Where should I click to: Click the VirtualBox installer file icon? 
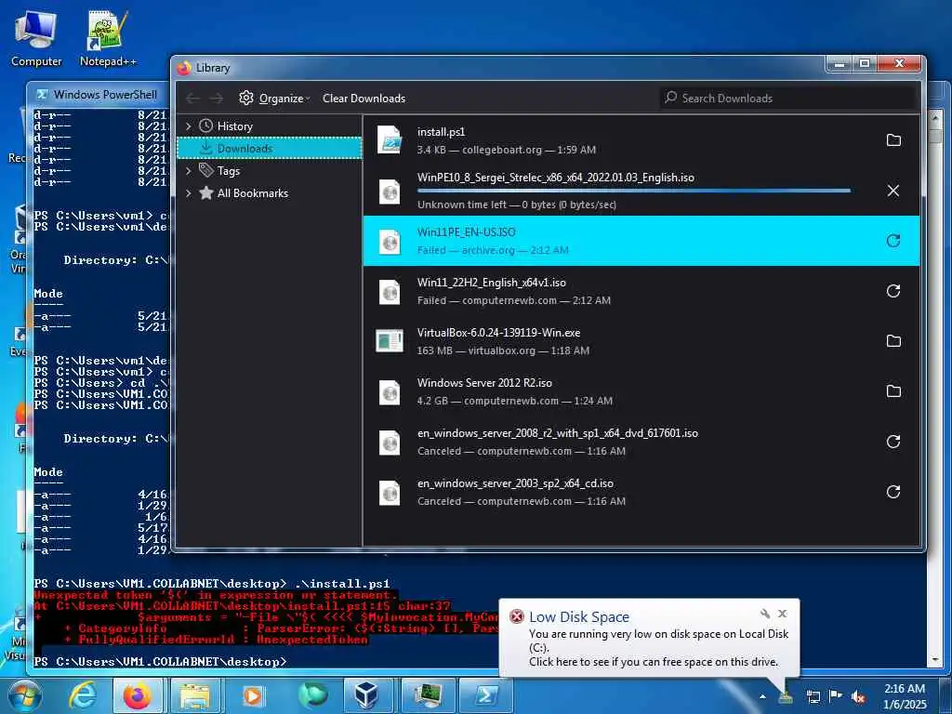click(x=390, y=341)
